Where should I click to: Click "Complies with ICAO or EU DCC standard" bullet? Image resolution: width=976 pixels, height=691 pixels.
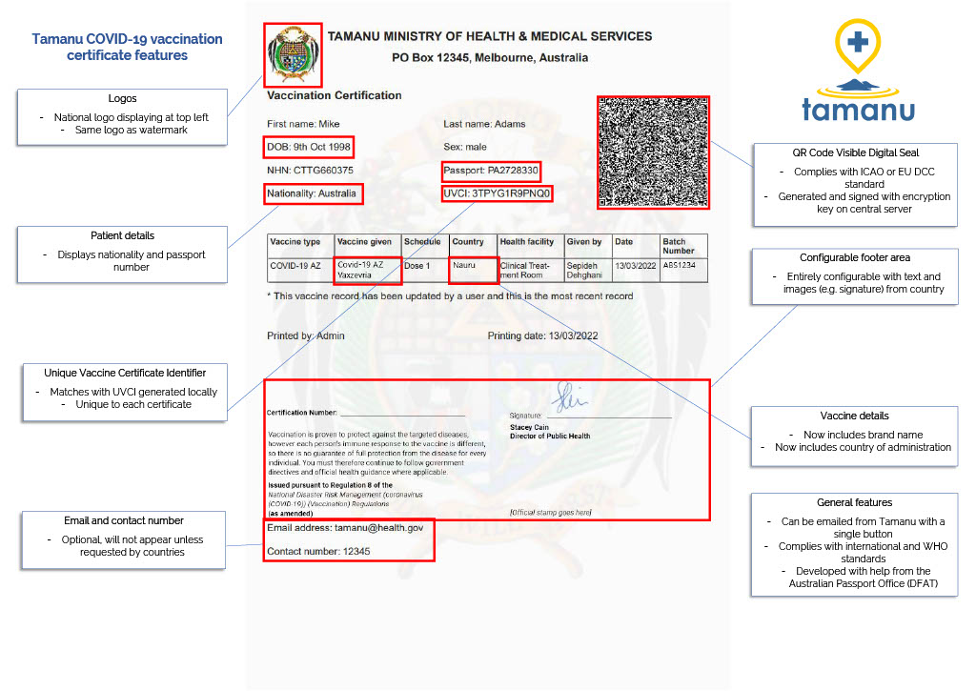tap(864, 178)
